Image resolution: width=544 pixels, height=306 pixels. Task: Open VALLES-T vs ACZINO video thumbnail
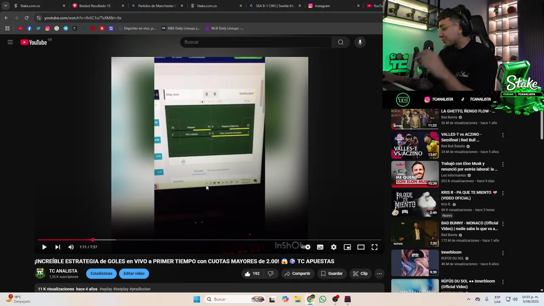coord(415,145)
